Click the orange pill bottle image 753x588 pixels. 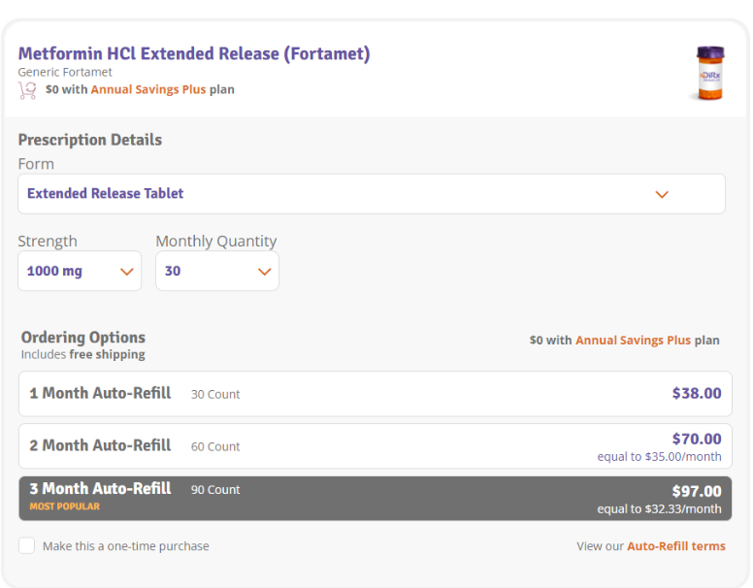709,73
